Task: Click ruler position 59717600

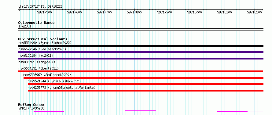Action: tap(75, 12)
